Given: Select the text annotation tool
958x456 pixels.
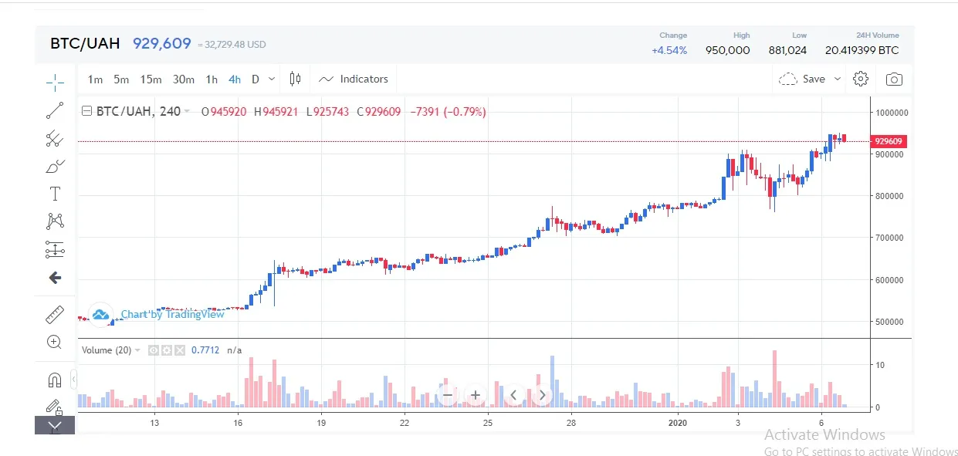Looking at the screenshot, I should pos(55,194).
